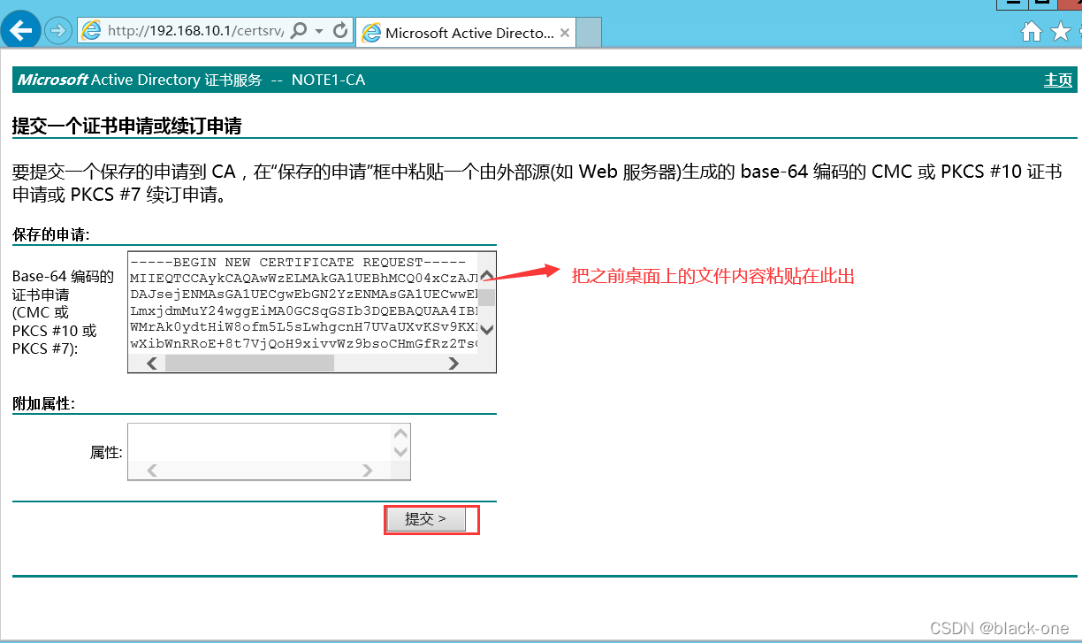Viewport: 1082px width, 643px height.
Task: Click left arrow of 属性 horizontal scrollbar
Action: [x=151, y=471]
